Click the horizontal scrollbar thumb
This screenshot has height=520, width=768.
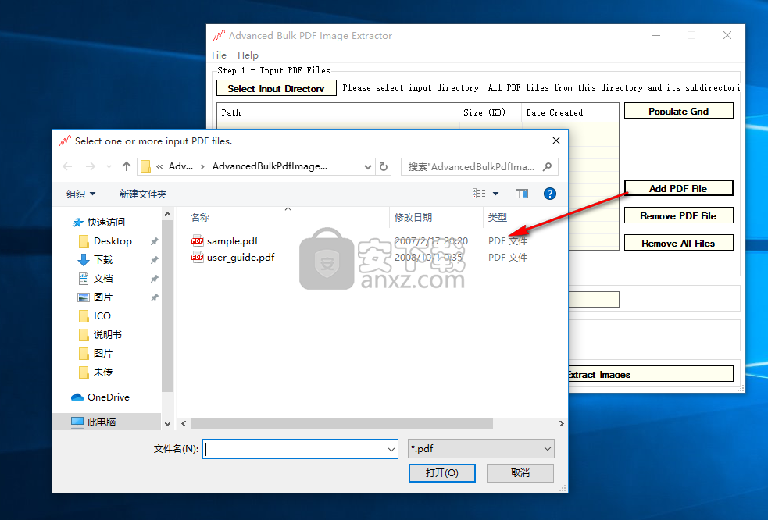click(x=341, y=423)
